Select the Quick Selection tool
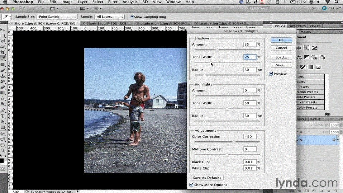The width and height of the screenshot is (343, 193). click(x=3, y=47)
